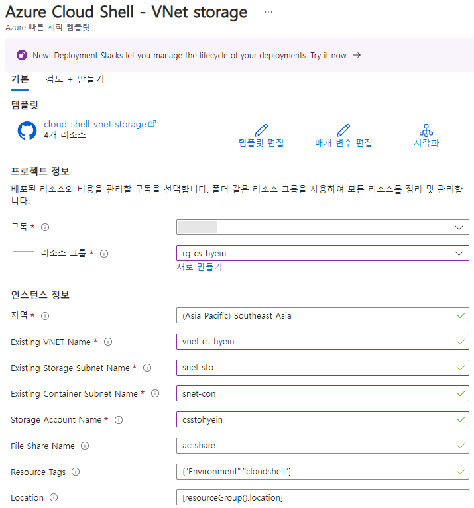474x508 pixels.
Task: Click the 프로젝트 정보 heading
Action: coord(40,171)
